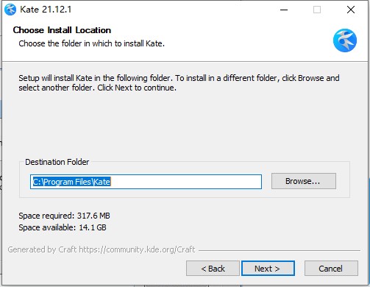This screenshot has width=370, height=287.
Task: Click the "Destination Folder" group label
Action: pyautogui.click(x=57, y=162)
